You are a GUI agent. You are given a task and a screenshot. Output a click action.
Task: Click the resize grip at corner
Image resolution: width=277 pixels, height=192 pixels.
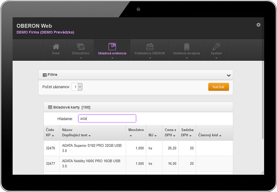(262, 173)
